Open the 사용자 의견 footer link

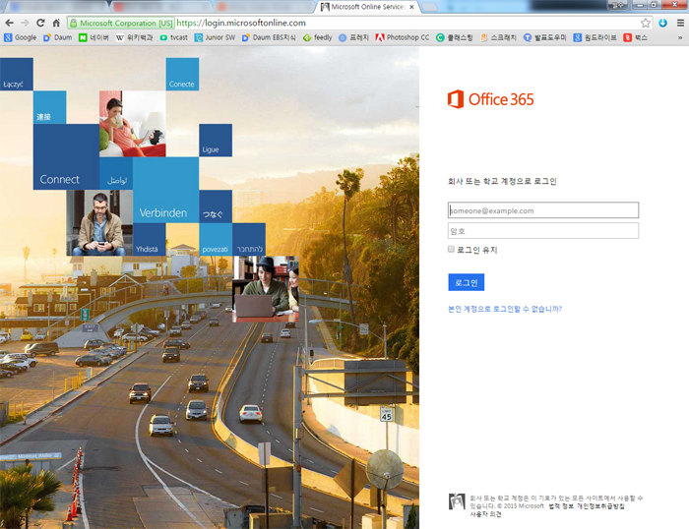pyautogui.click(x=485, y=514)
